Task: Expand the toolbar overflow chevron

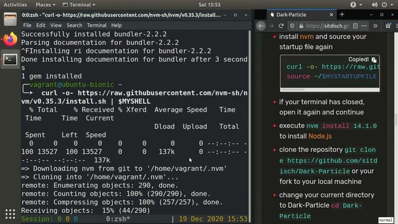Action: [x=376, y=26]
